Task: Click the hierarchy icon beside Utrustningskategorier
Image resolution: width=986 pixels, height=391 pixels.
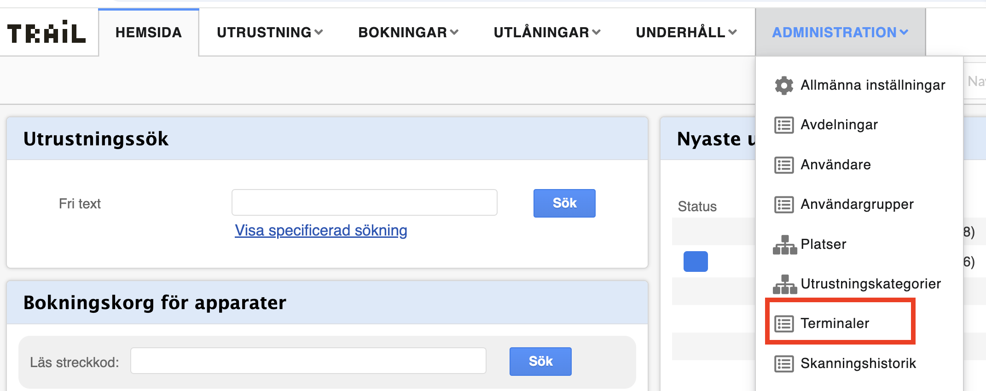Action: pos(785,284)
